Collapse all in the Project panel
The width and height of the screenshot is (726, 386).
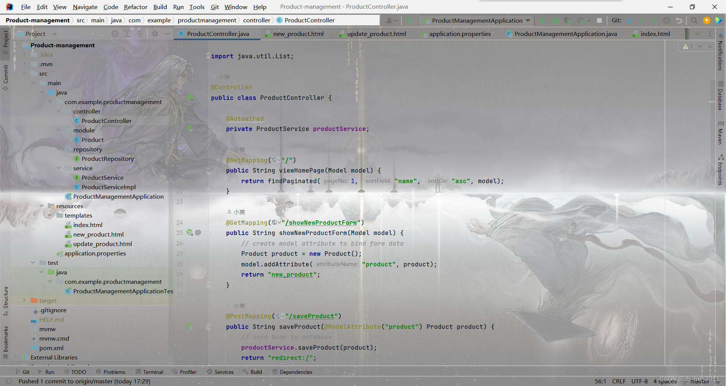[x=140, y=34]
